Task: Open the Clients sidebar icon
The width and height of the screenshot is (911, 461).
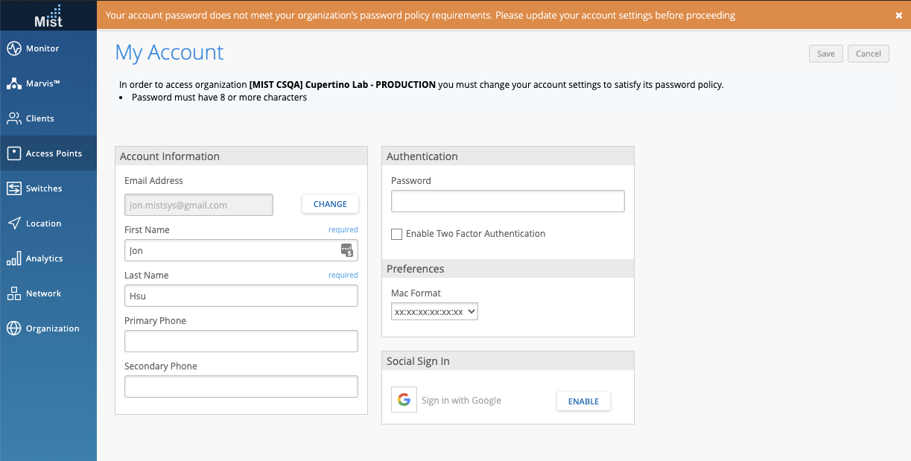Action: (14, 118)
